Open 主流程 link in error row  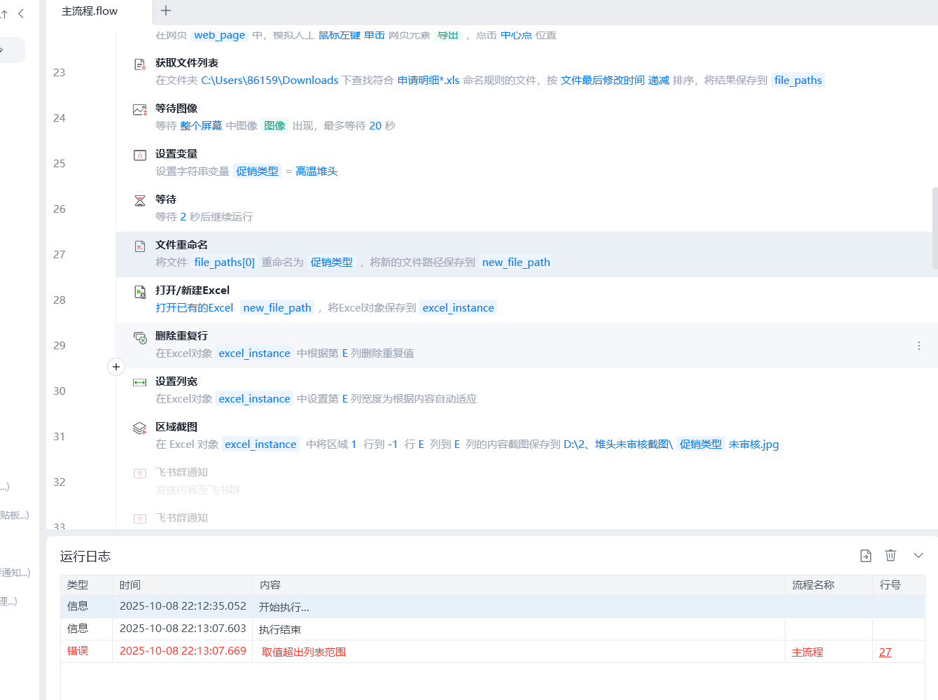pyautogui.click(x=808, y=652)
